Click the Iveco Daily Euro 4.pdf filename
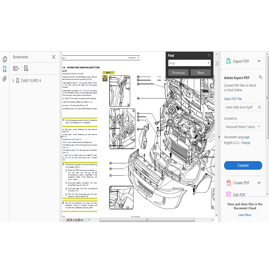Screen dimensions: 269x269 pos(239,107)
